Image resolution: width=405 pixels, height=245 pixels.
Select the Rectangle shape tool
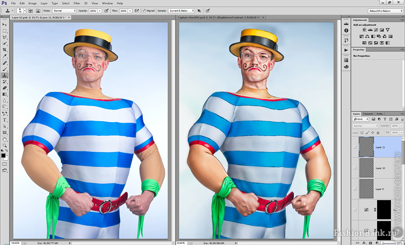pos(5,132)
